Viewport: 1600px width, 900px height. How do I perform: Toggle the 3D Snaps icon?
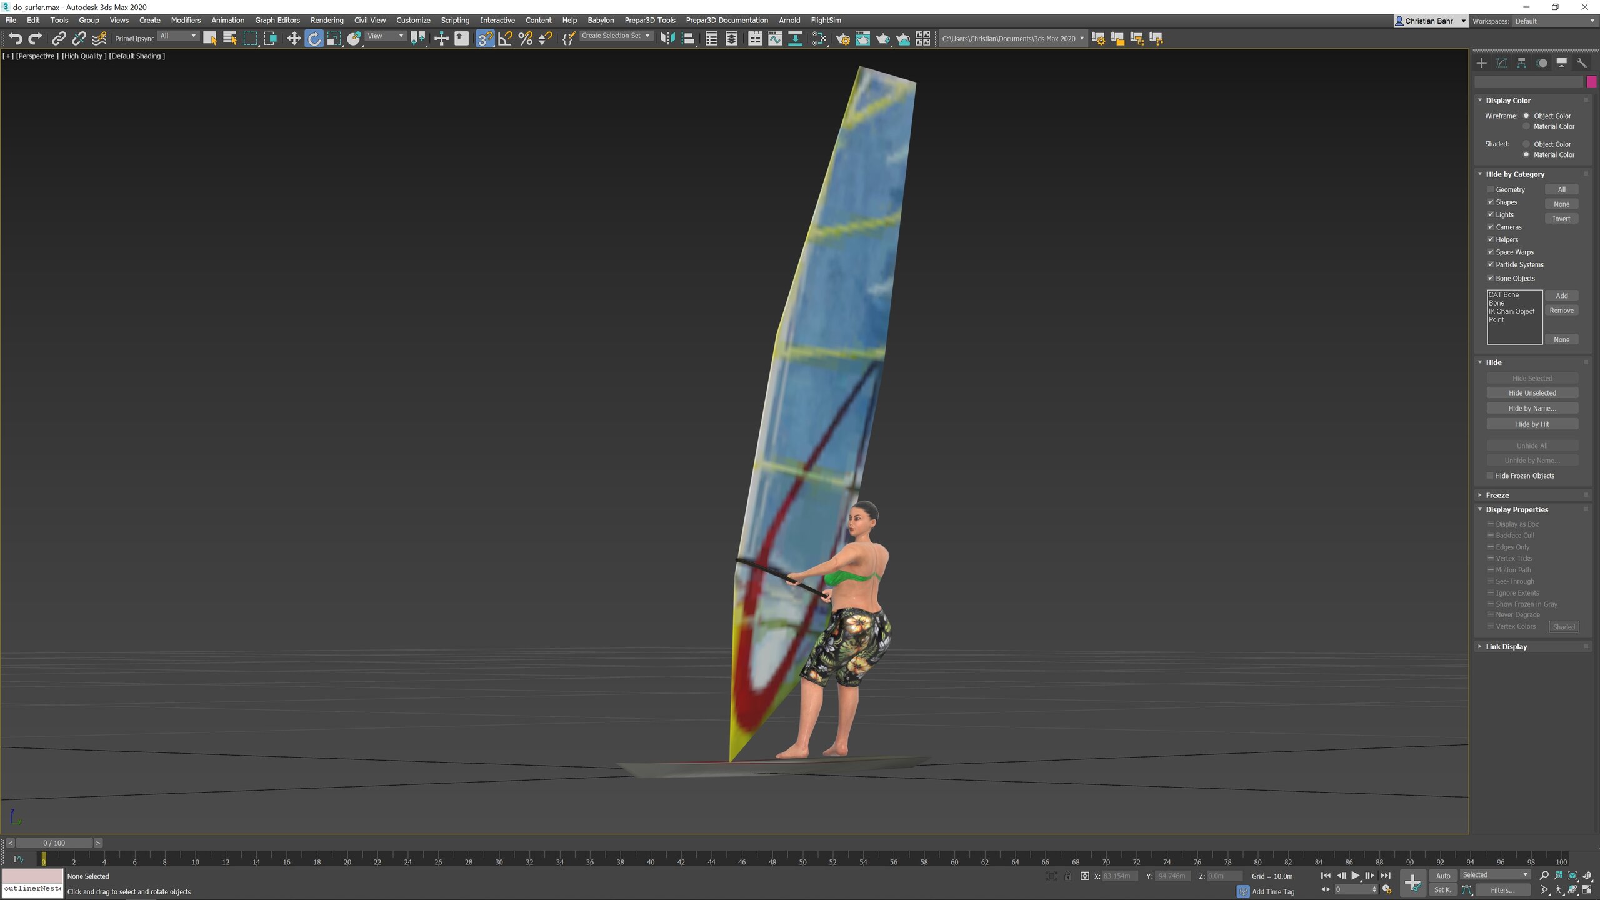point(485,39)
